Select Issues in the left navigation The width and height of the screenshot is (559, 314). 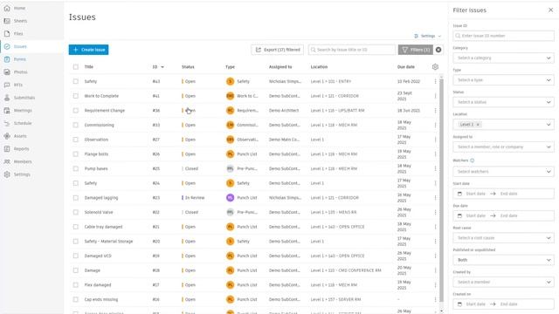(20, 46)
